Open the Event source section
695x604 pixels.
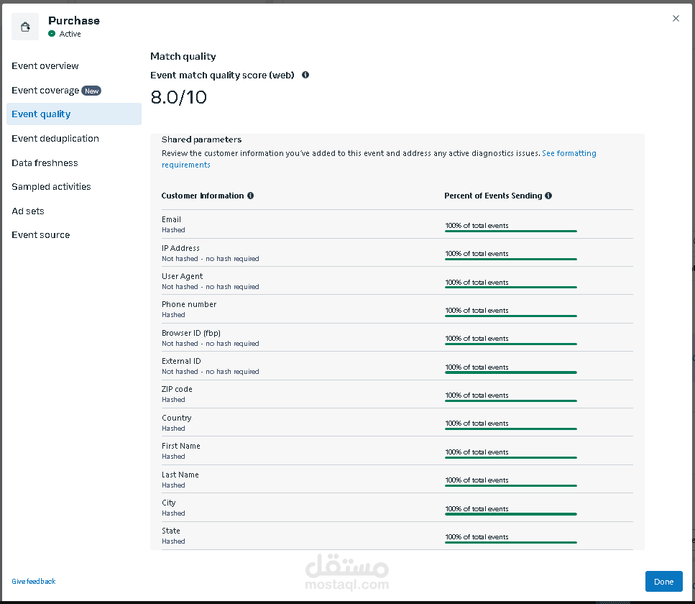[41, 235]
